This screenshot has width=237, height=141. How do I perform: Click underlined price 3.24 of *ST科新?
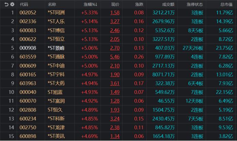[x=115, y=118]
